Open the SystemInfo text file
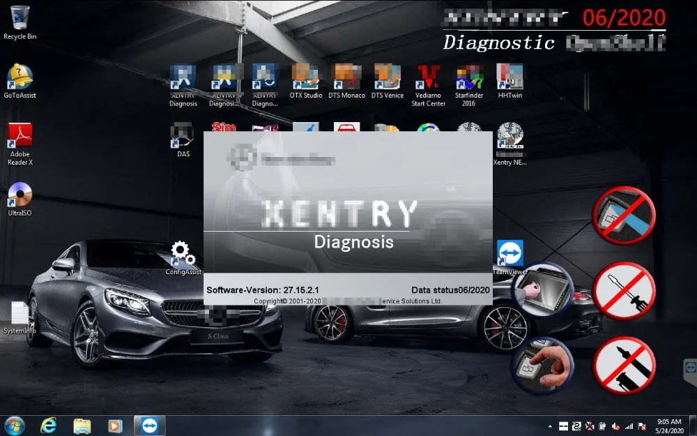Viewport: 697px width, 436px height. pos(20,317)
